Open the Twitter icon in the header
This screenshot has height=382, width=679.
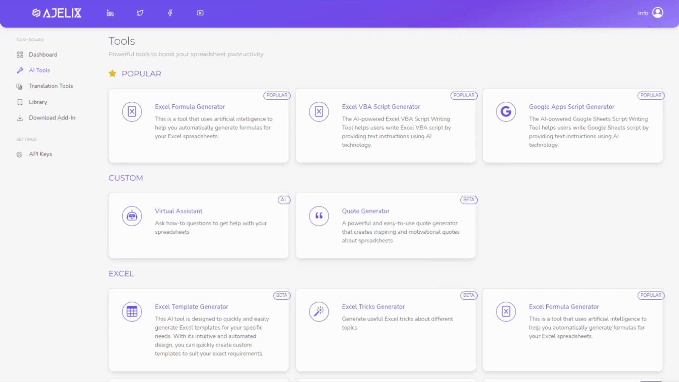pyautogui.click(x=140, y=13)
